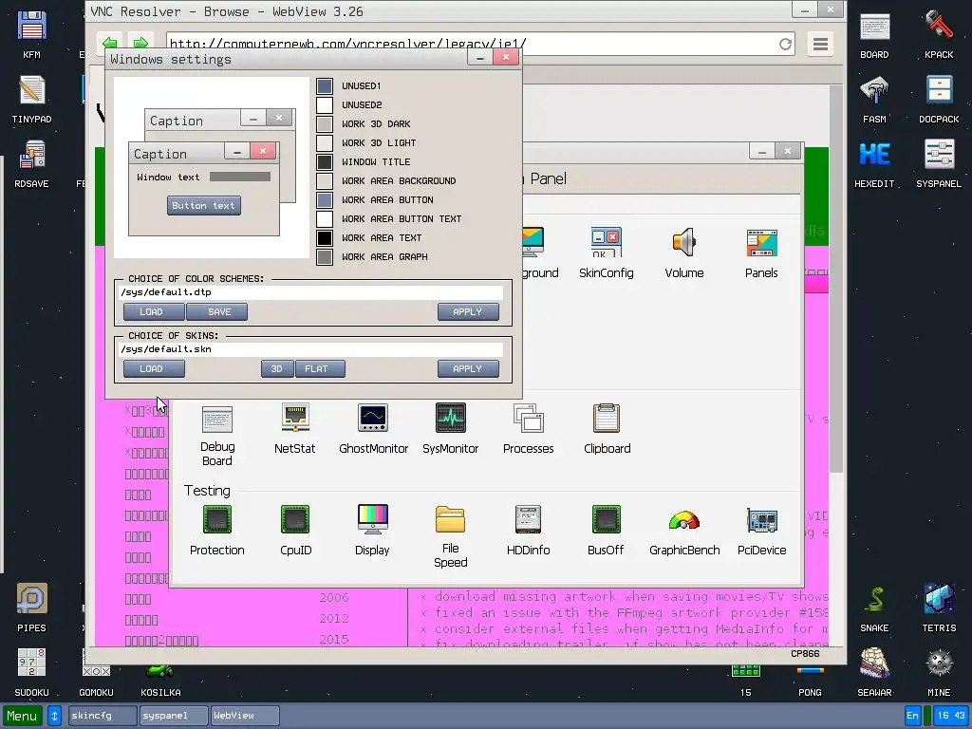Switch to skincfg on the taskbar
The image size is (972, 729).
(x=103, y=716)
